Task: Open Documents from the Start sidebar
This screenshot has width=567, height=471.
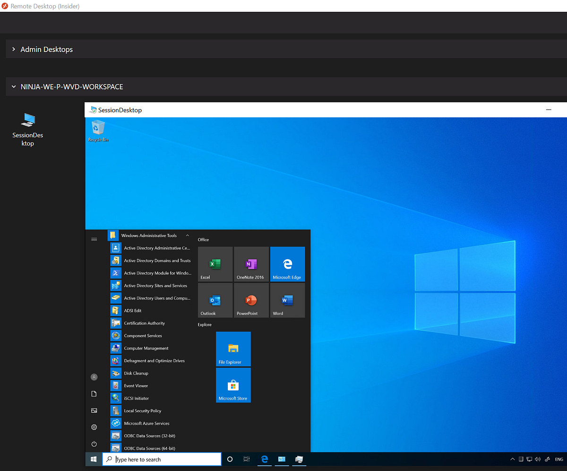Action: click(94, 394)
